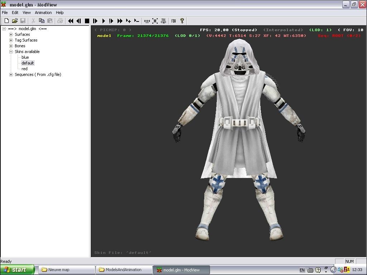Open the Animation menu
367x275 pixels.
43,13
